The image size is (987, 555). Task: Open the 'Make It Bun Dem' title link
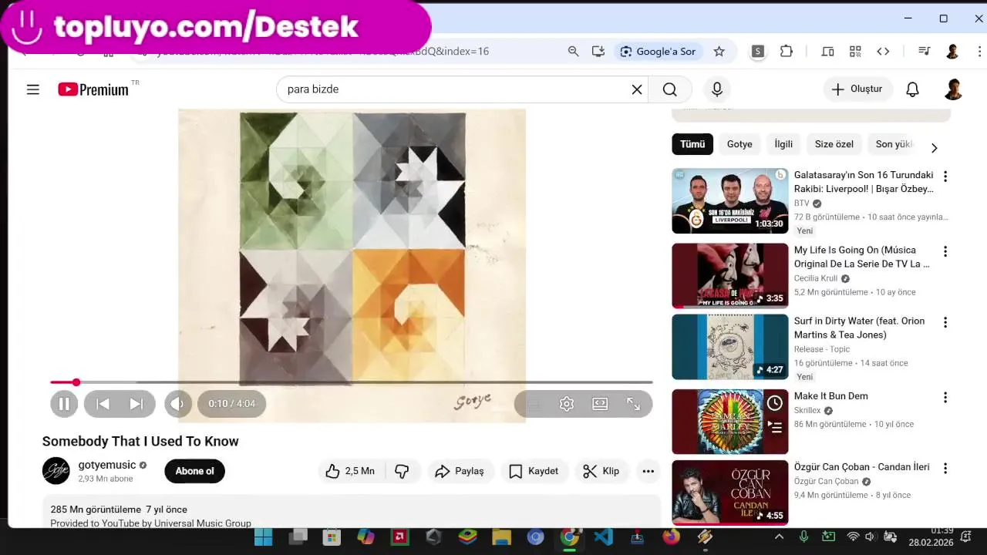[x=831, y=396]
